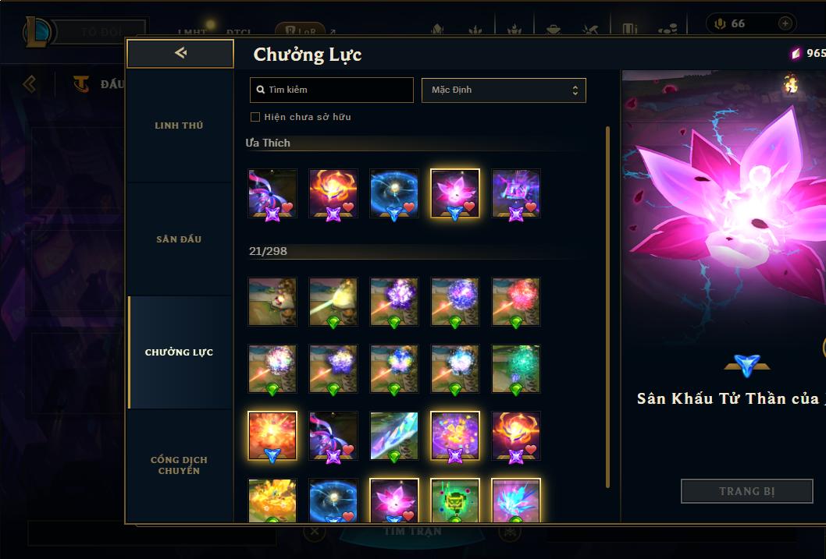Enable the 'Hiện chưa sở hữu' checkbox
Viewport: 826px width, 559px height.
255,117
